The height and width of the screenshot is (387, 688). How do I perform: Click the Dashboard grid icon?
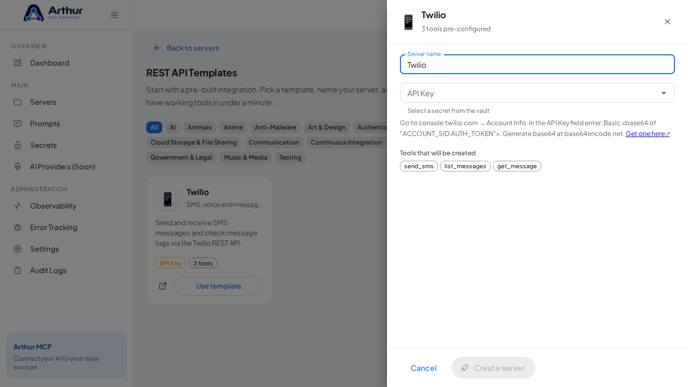pyautogui.click(x=18, y=63)
